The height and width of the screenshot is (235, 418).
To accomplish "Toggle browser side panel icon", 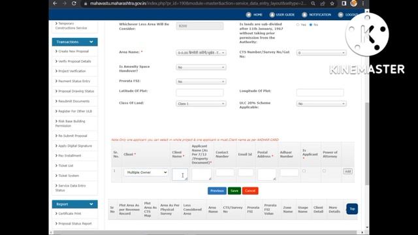I will point(344,3).
